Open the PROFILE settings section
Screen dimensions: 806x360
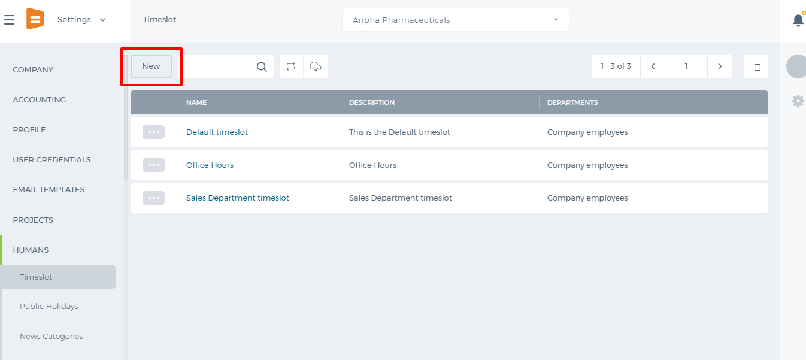29,129
